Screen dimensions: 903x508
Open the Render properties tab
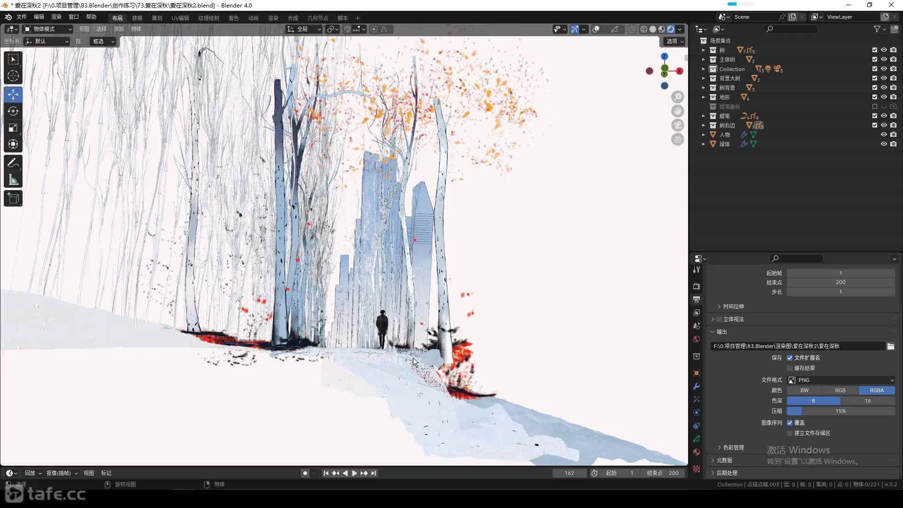tap(697, 286)
